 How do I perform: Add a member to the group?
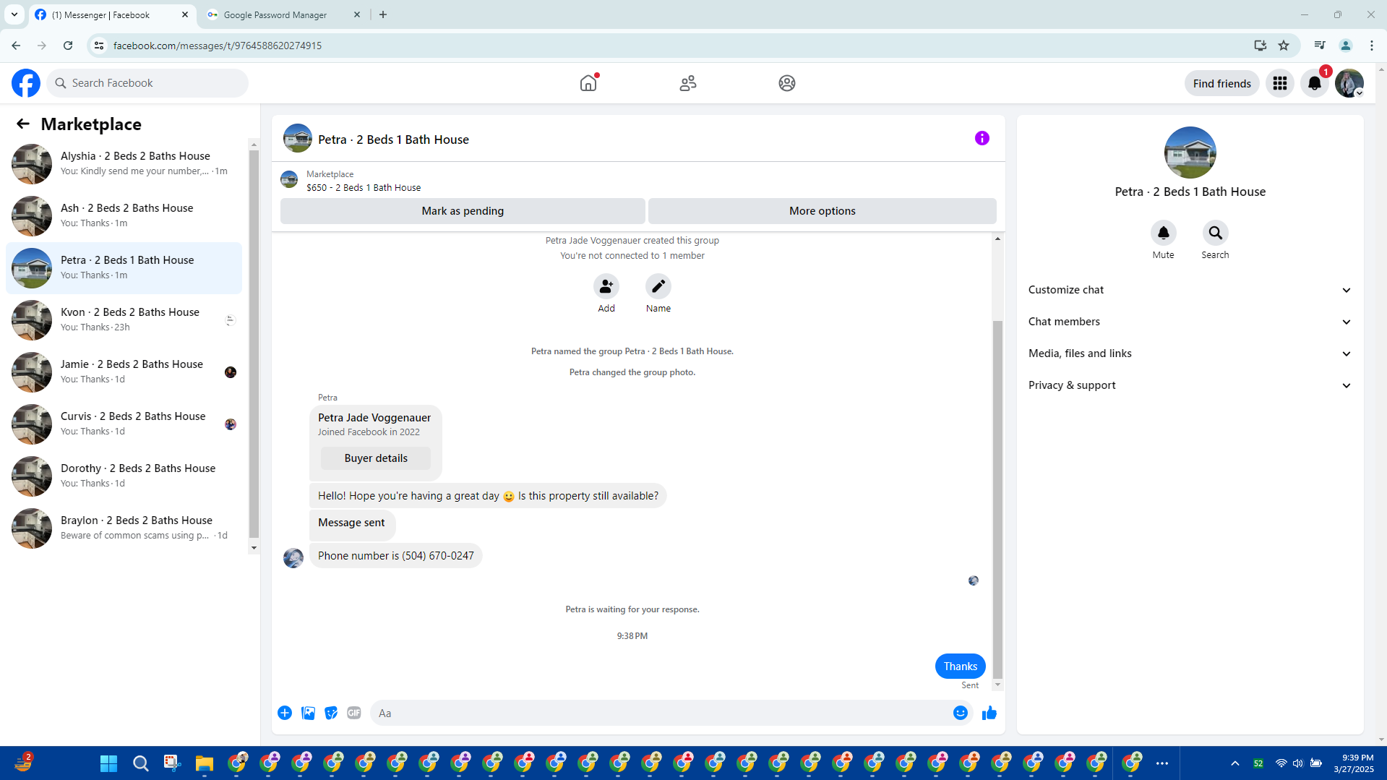606,287
